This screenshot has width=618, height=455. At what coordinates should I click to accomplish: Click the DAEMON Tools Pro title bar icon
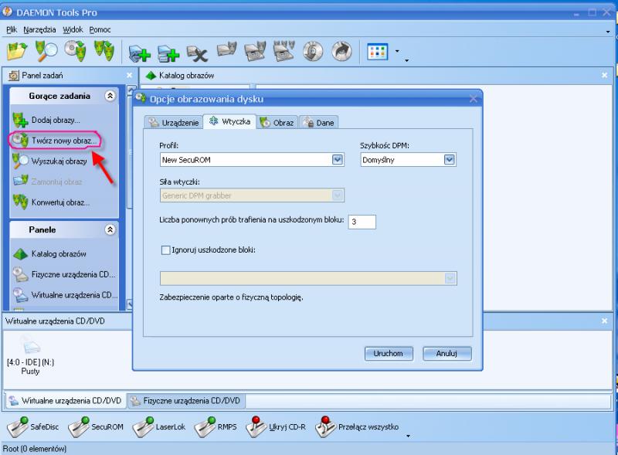pos(7,12)
